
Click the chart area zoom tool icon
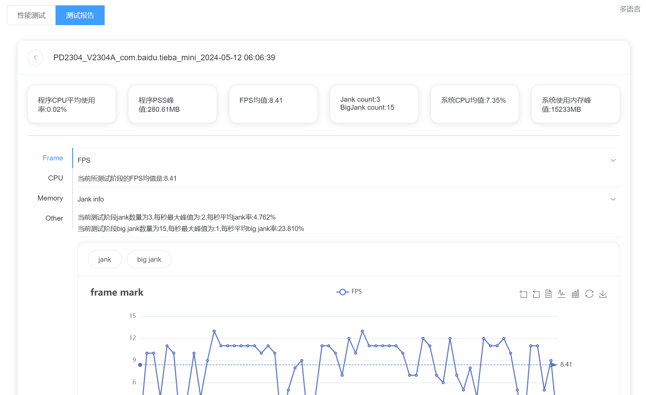(x=523, y=294)
